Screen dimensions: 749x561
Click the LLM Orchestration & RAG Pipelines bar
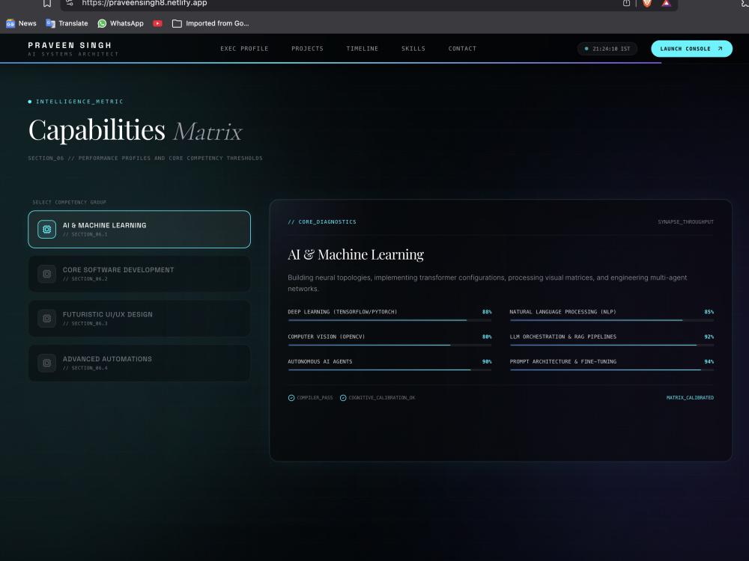(611, 345)
